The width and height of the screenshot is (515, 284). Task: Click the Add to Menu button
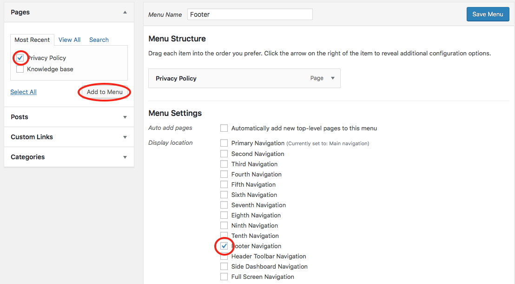coord(105,92)
